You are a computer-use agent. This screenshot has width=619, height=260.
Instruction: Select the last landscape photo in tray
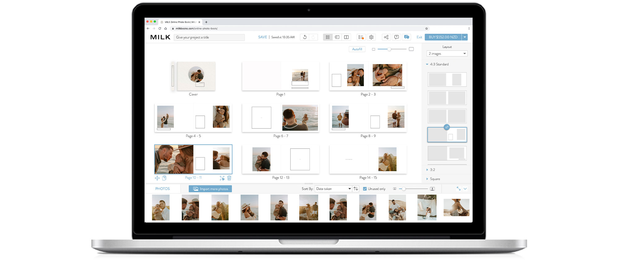[457, 207]
